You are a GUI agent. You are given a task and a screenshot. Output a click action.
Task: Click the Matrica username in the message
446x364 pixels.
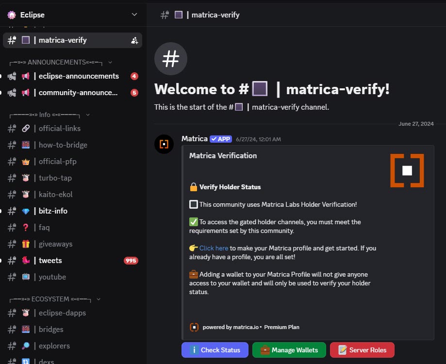pos(195,139)
